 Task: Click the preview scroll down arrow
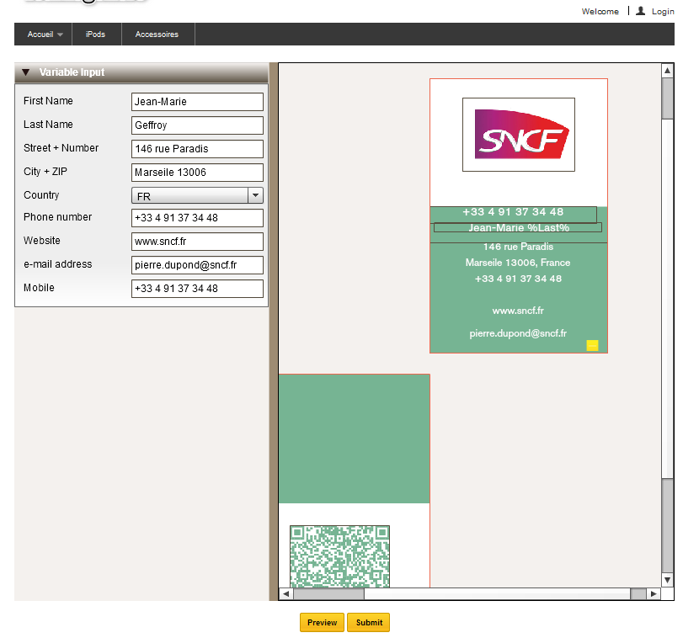pyautogui.click(x=667, y=580)
